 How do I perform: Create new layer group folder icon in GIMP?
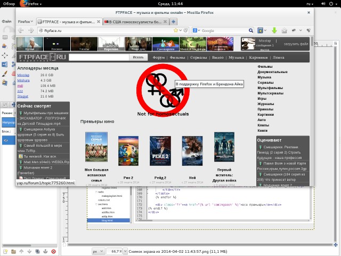coord(13,251)
